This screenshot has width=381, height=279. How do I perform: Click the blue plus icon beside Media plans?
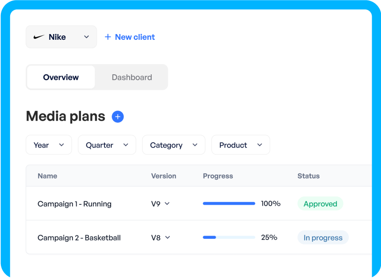(118, 117)
